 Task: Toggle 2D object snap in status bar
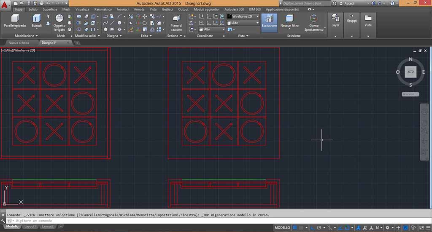(347, 228)
